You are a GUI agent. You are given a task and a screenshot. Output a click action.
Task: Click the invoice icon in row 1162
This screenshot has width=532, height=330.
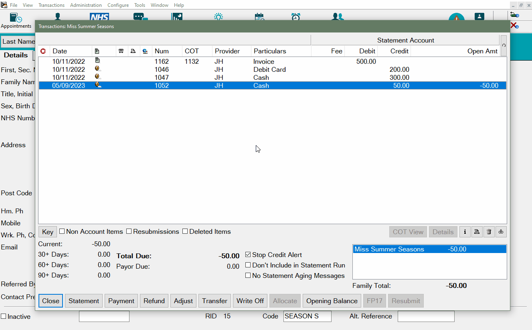click(x=97, y=61)
